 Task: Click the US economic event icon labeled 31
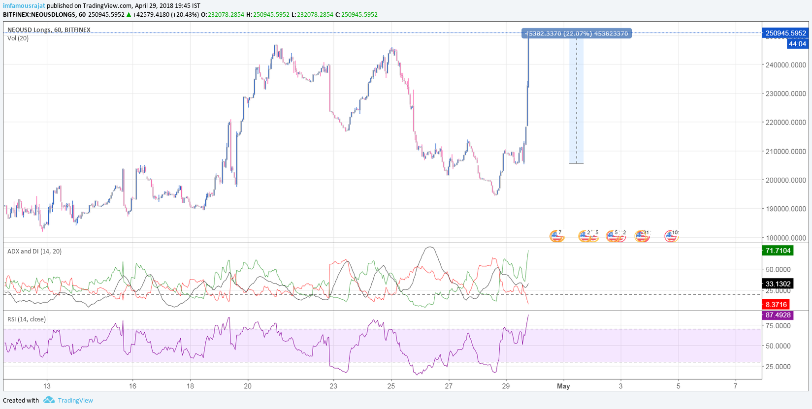tap(642, 237)
